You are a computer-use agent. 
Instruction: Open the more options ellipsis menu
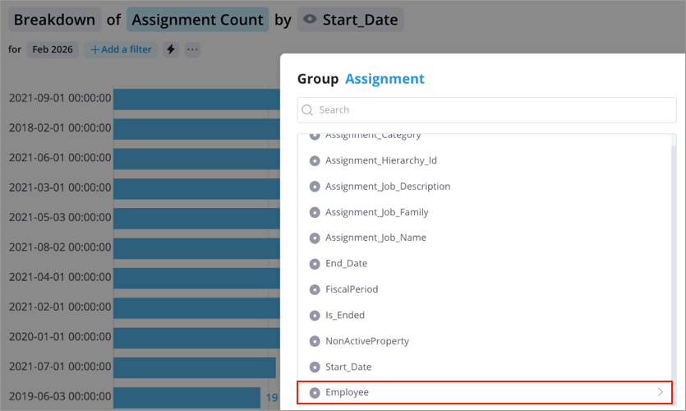point(192,50)
